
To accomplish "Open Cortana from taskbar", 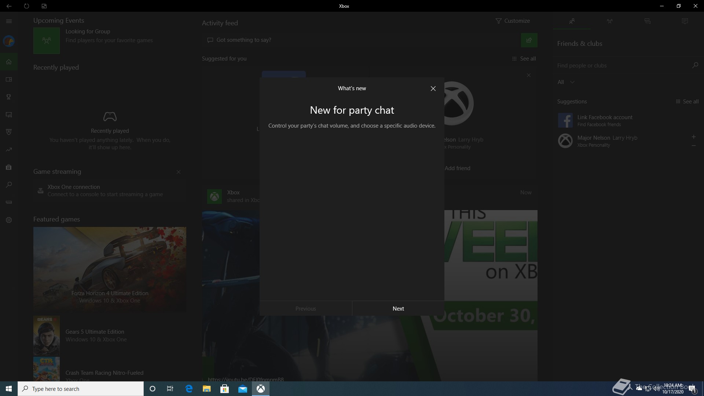I will point(153,389).
